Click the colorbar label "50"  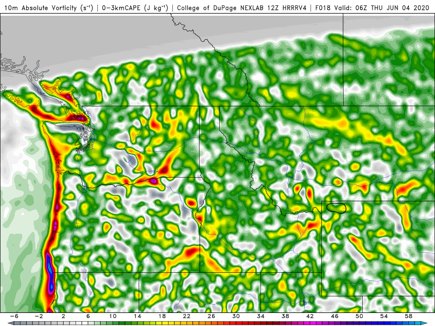359,316
